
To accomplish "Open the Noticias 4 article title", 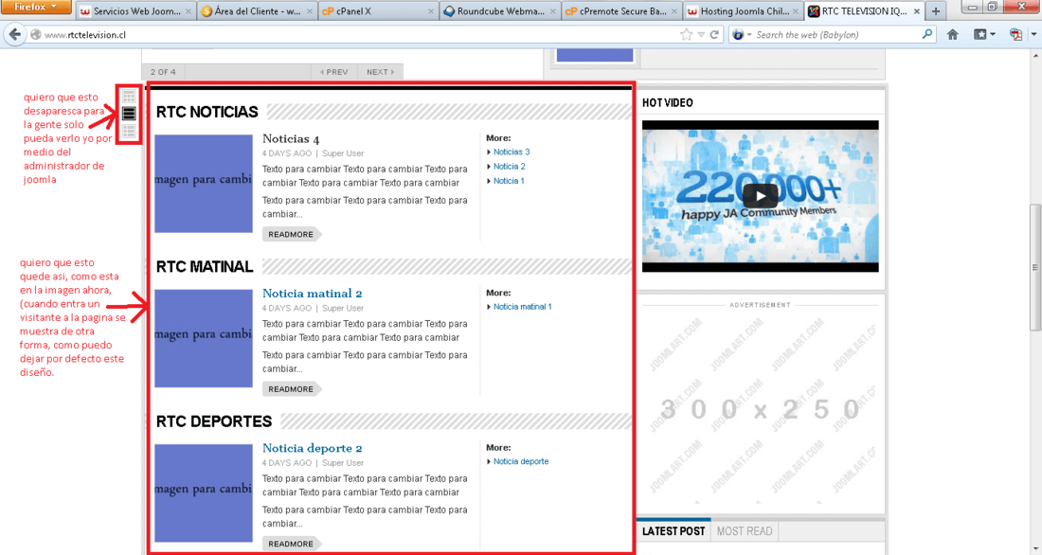I will [x=291, y=139].
